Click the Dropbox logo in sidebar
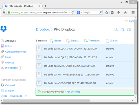 tap(4, 29)
